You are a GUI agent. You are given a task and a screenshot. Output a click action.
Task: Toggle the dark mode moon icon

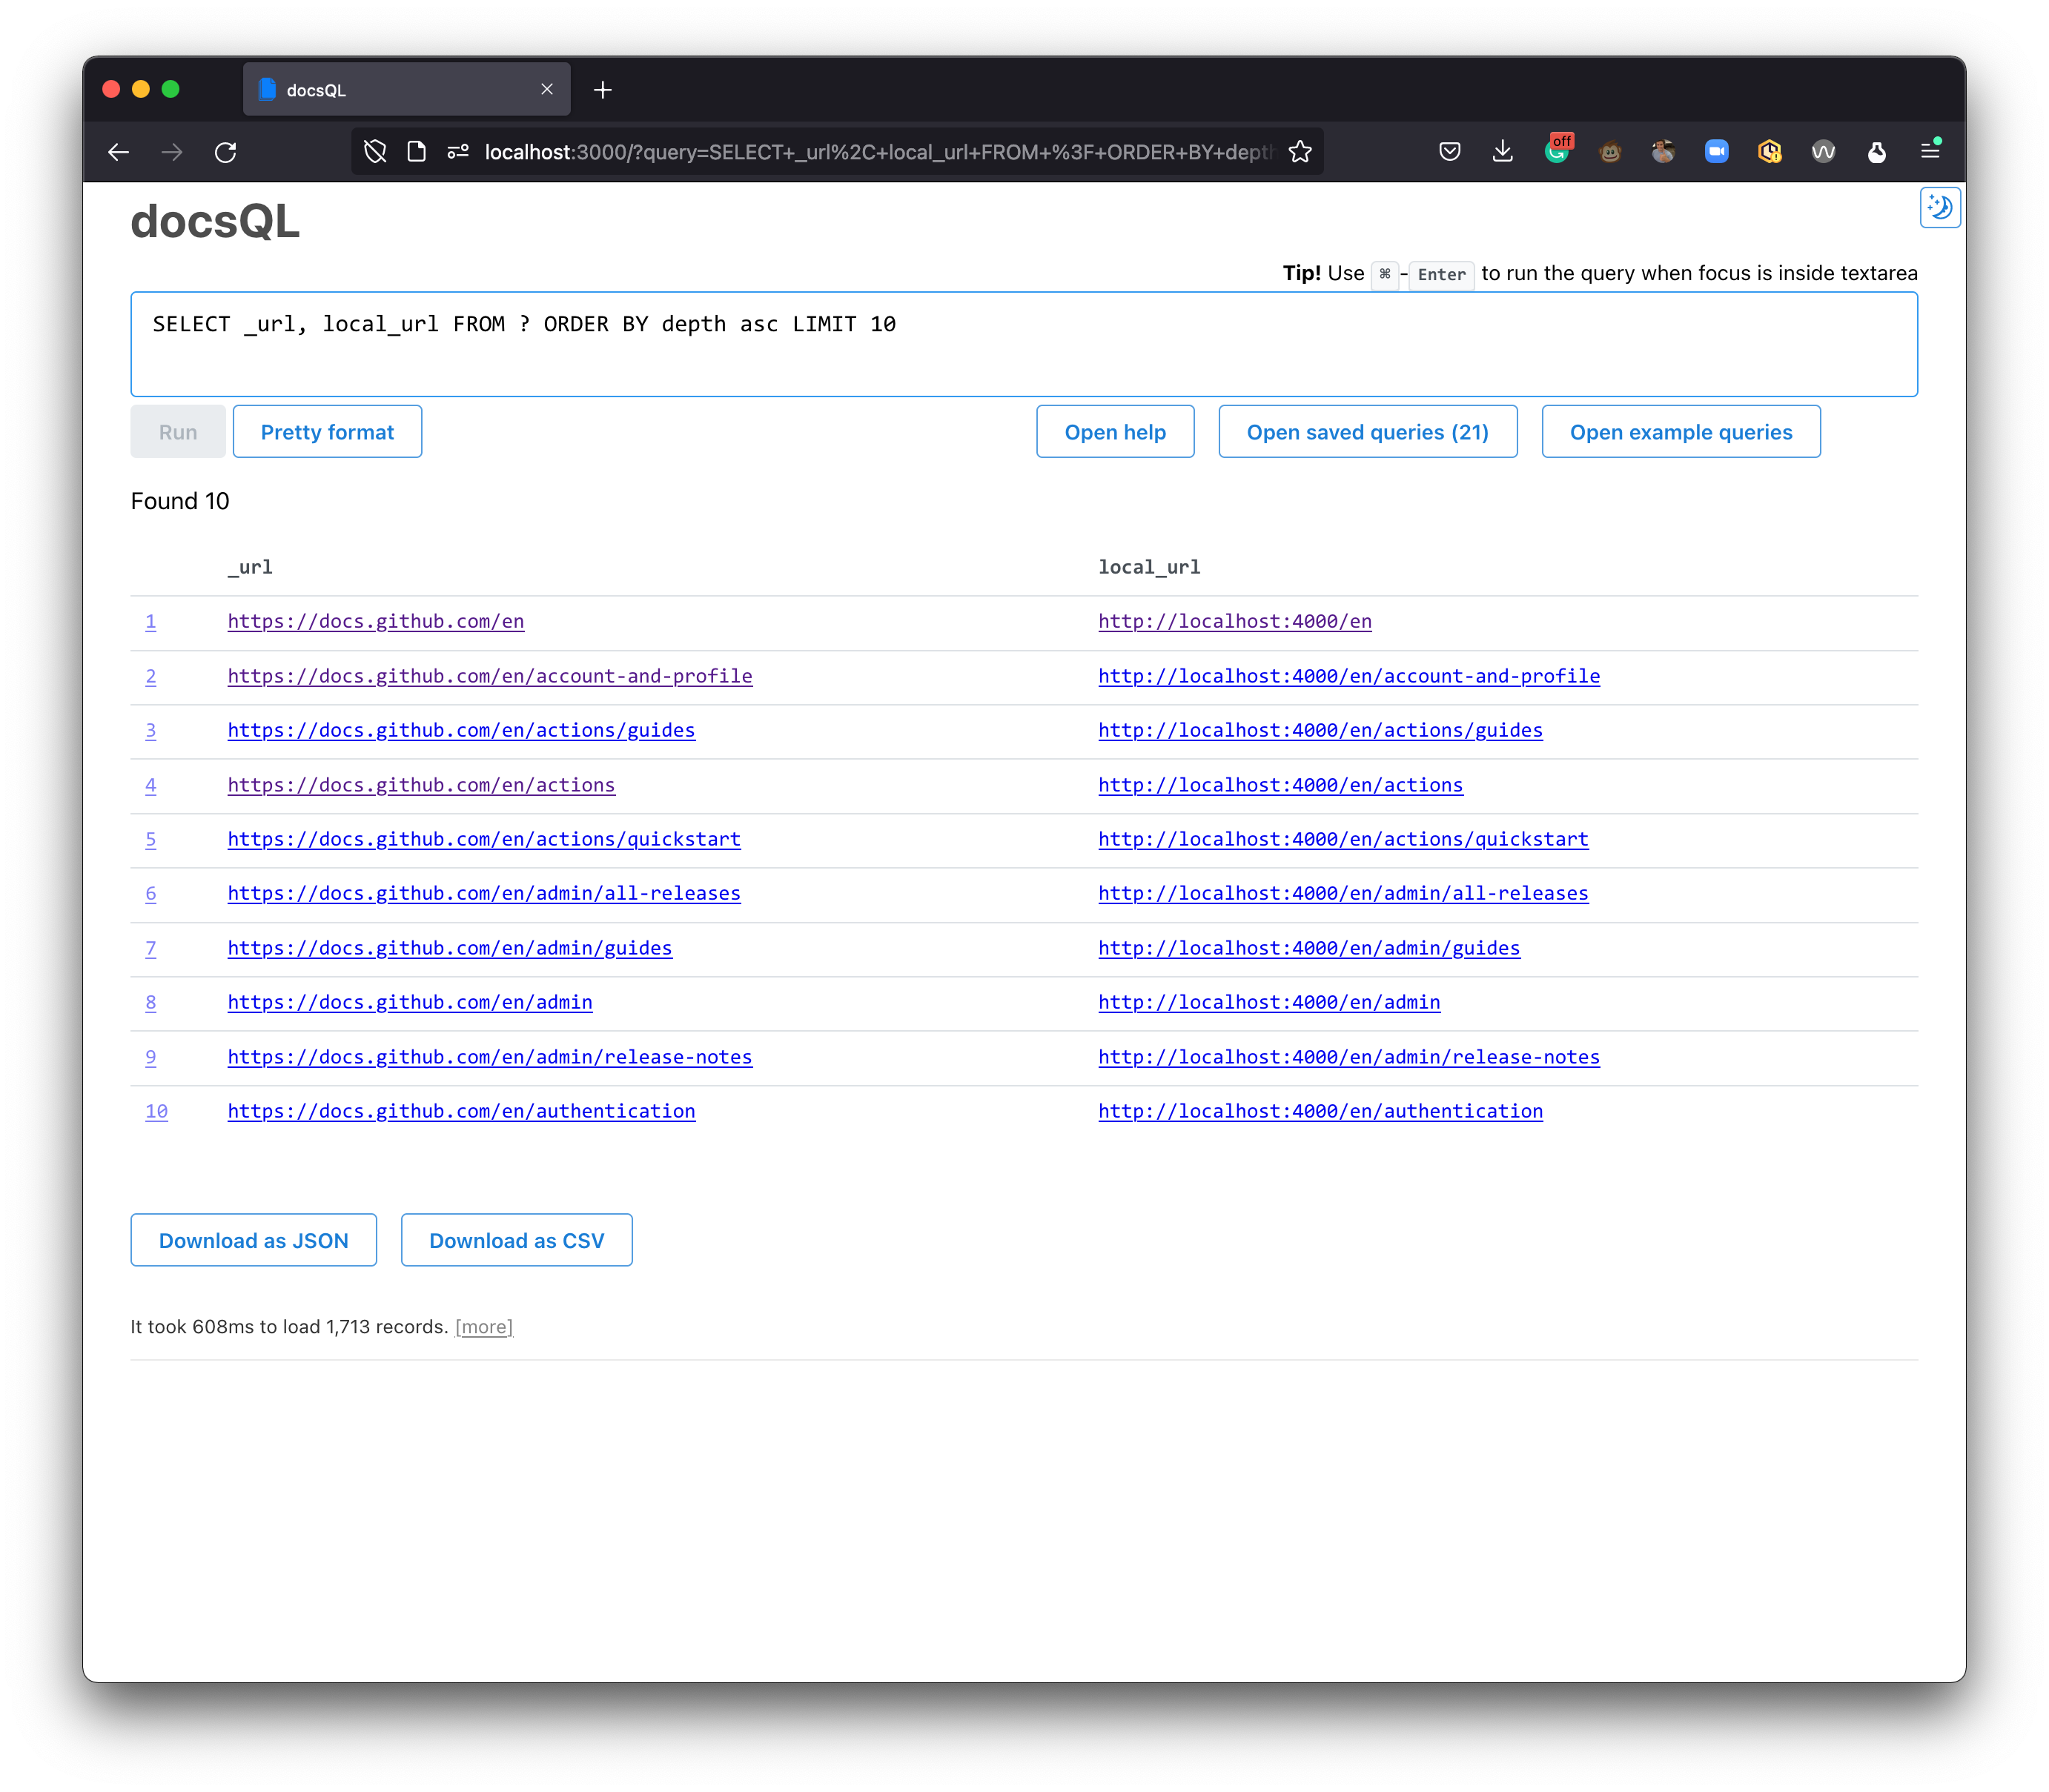click(x=1939, y=208)
